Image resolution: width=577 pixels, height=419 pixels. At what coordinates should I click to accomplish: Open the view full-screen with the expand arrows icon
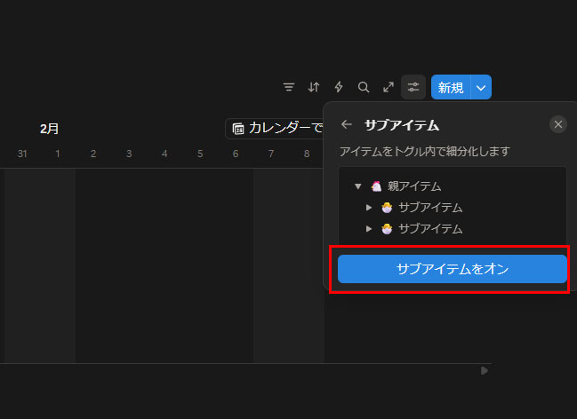pyautogui.click(x=389, y=87)
